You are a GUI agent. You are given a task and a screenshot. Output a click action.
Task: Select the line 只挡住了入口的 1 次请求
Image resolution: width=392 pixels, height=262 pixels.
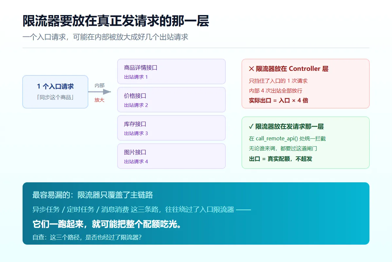[x=278, y=81]
